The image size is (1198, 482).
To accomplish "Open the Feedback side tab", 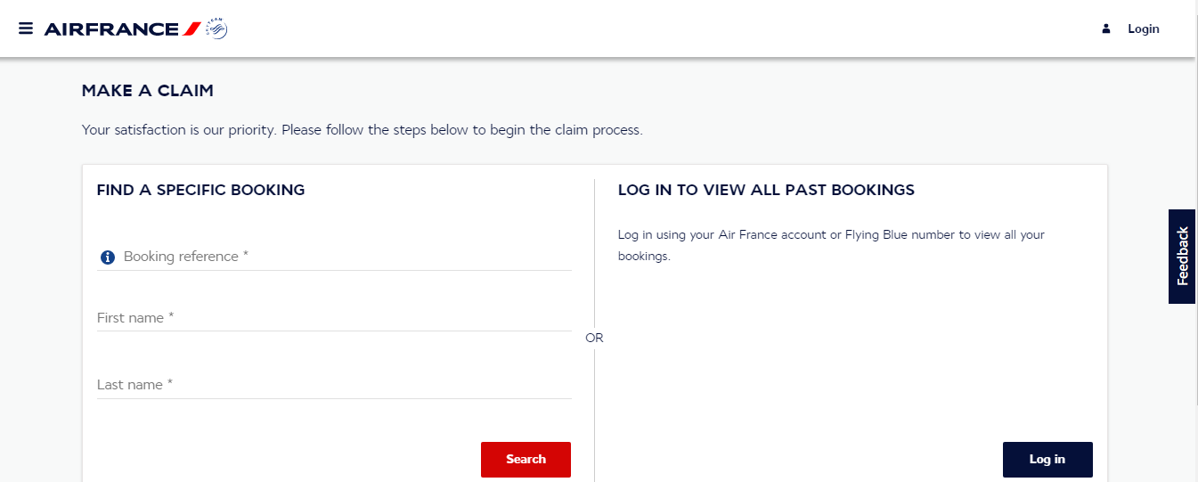I will [x=1183, y=257].
